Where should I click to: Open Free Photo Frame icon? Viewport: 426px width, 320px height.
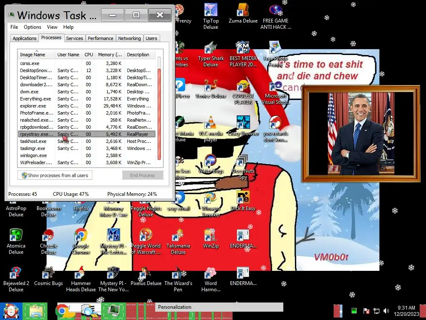point(275,54)
